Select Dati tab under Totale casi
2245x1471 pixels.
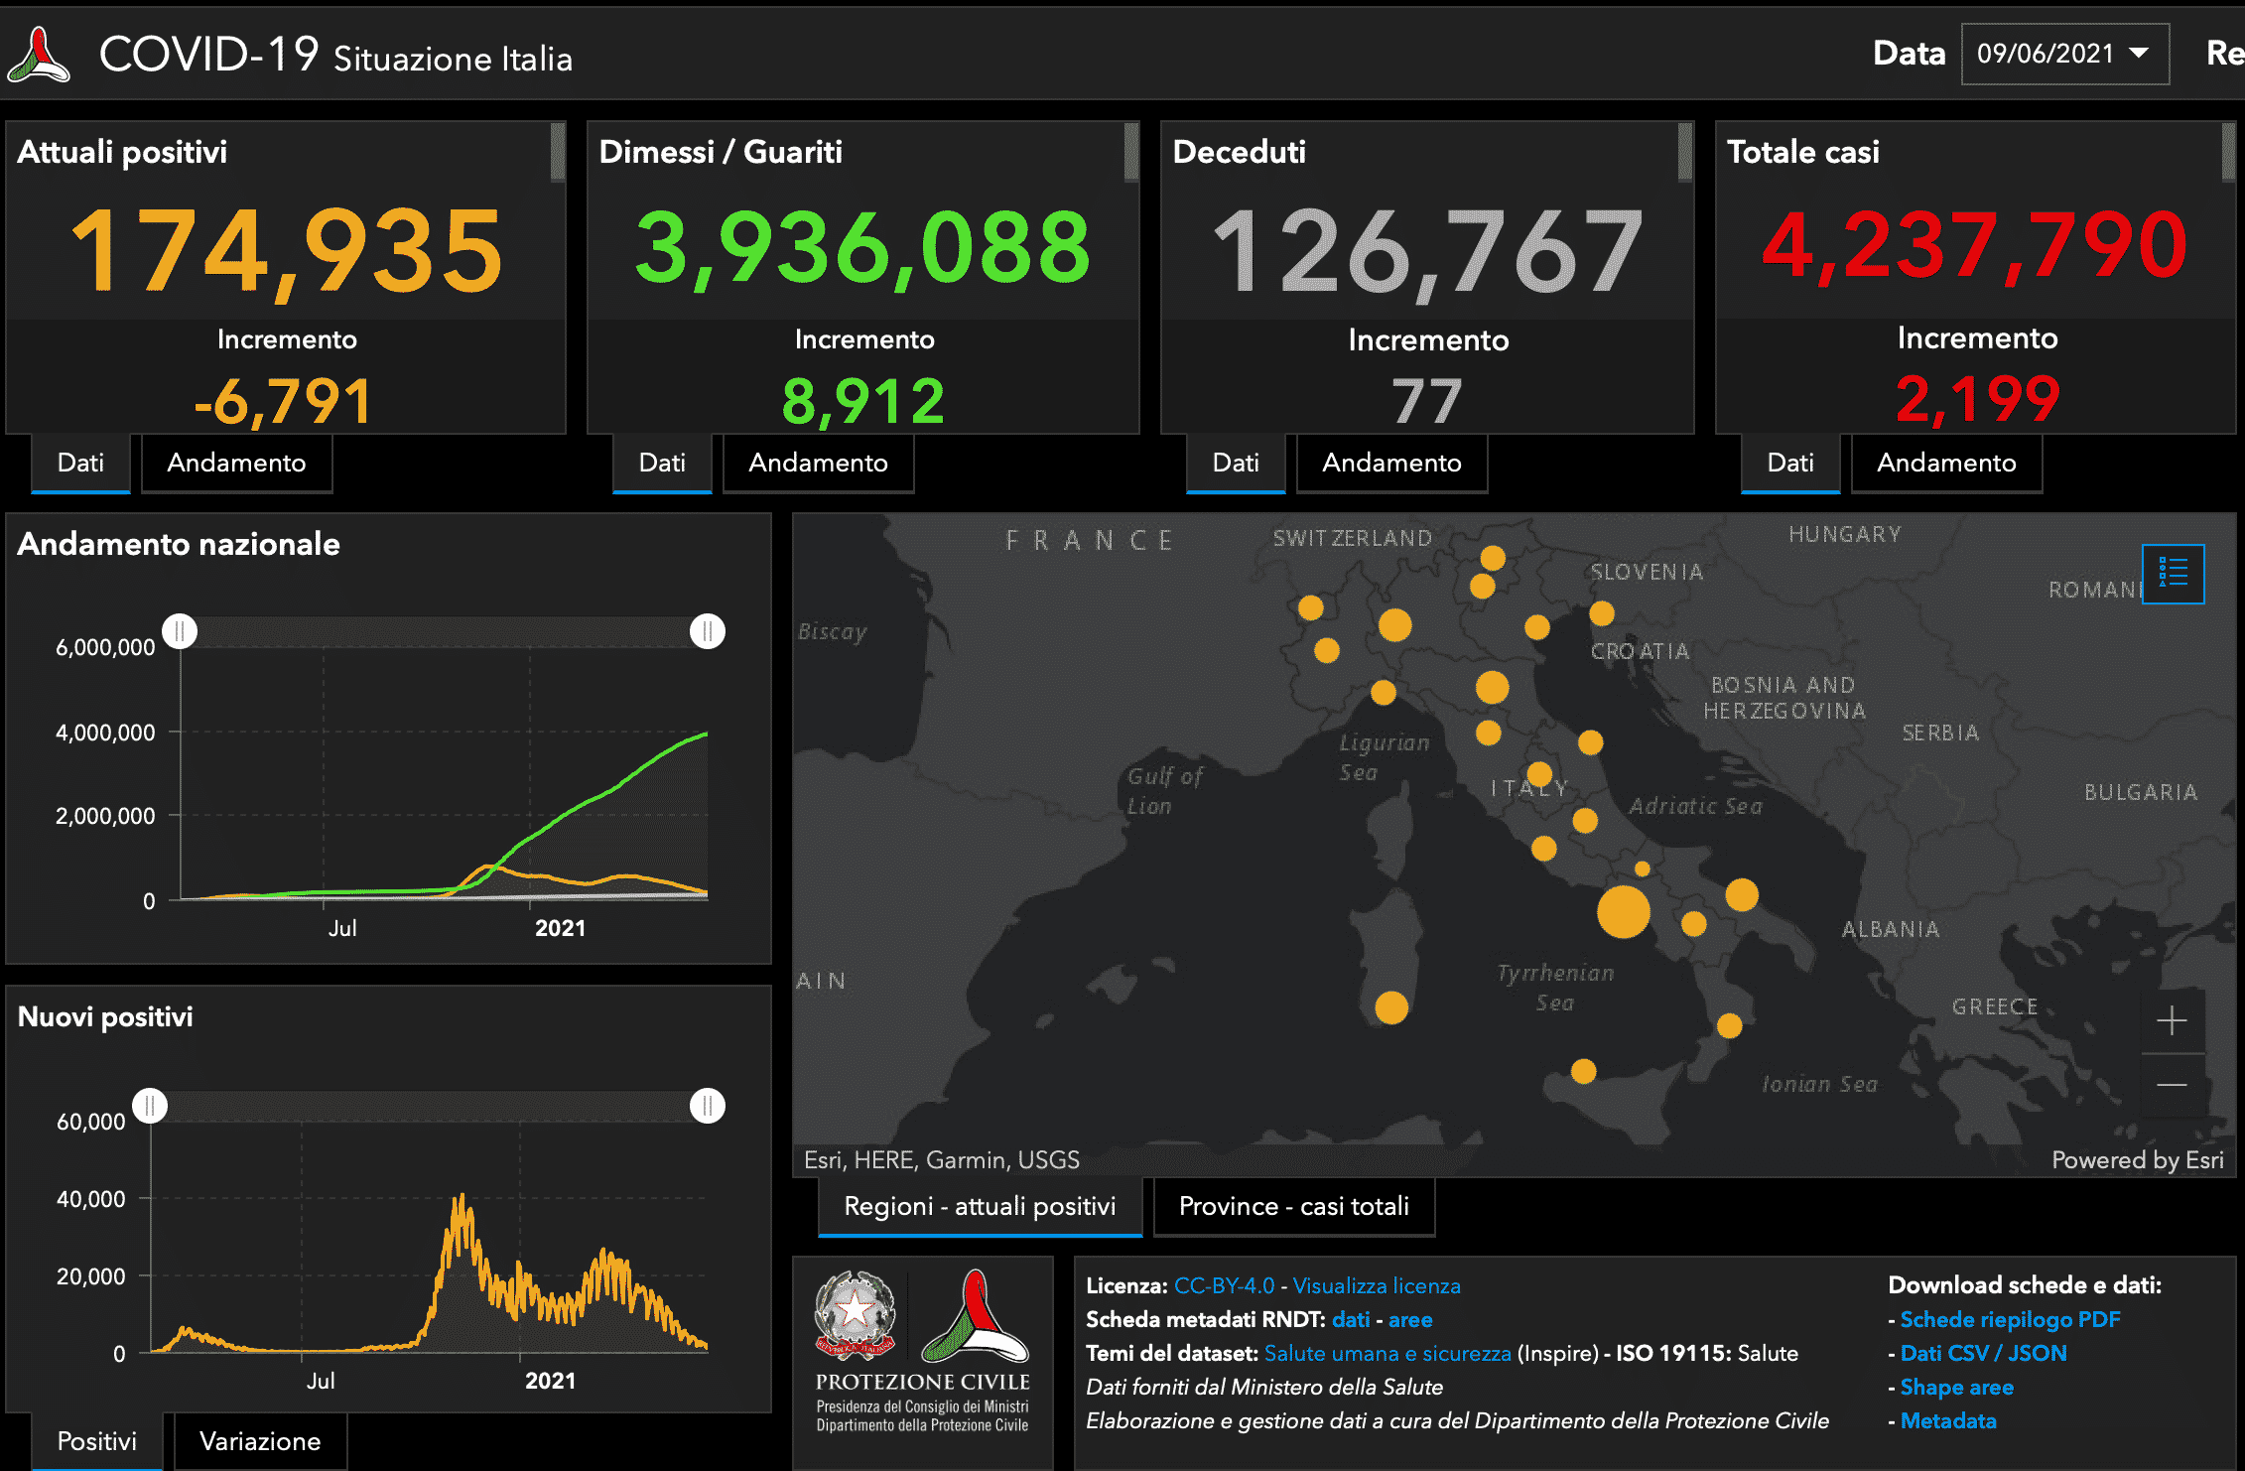pos(1790,463)
